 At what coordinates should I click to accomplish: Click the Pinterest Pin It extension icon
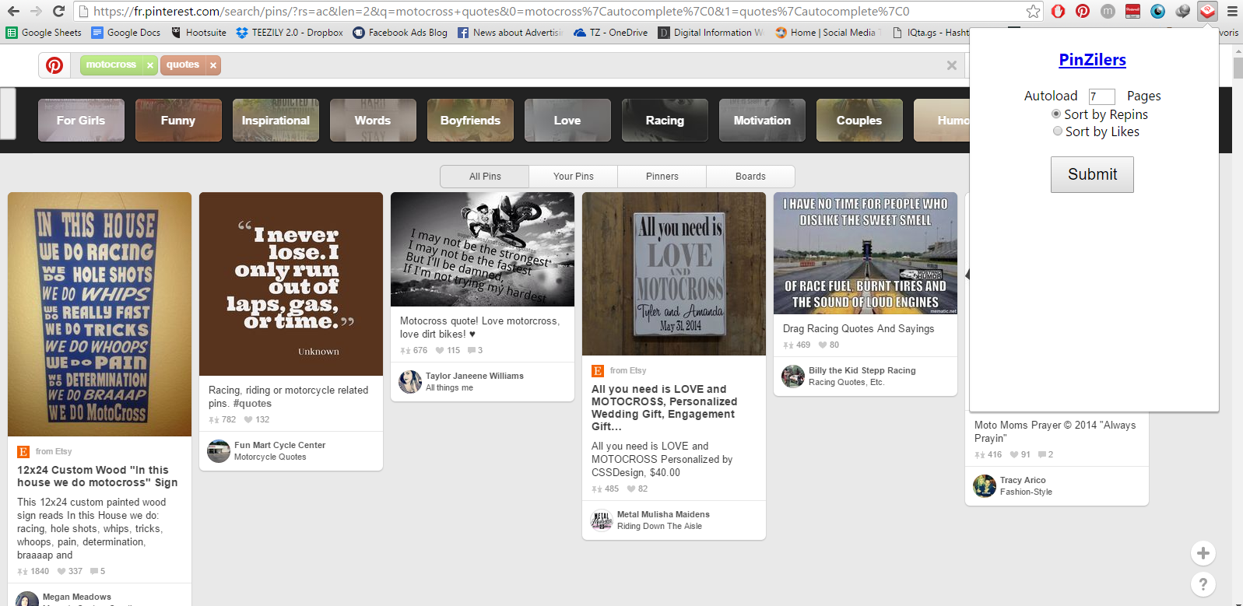click(x=1083, y=11)
